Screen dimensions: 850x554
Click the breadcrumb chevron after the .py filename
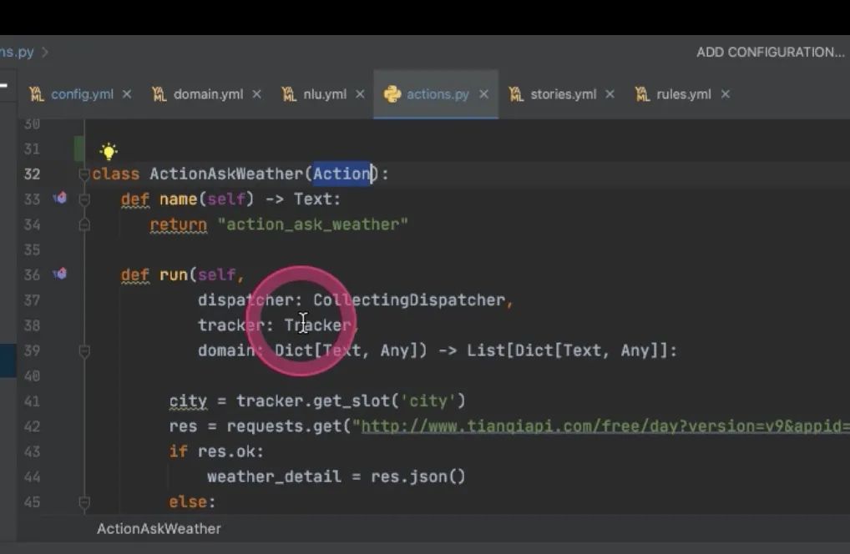tap(45, 52)
